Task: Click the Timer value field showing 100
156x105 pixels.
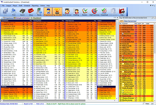Action: click(x=152, y=104)
